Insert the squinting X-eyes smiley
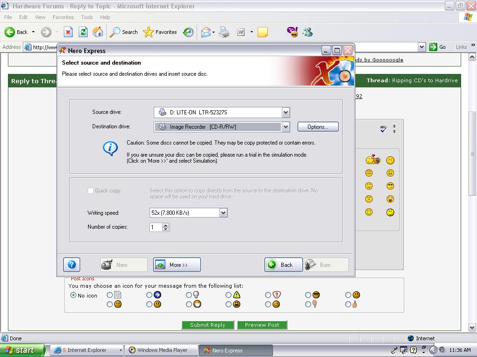The width and height of the screenshot is (477, 357). pyautogui.click(x=390, y=160)
